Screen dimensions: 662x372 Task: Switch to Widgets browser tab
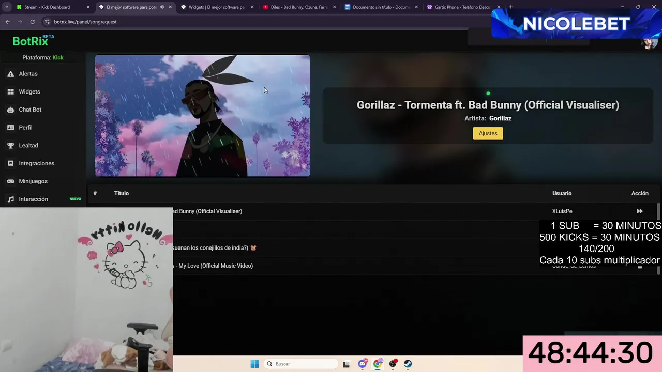click(217, 7)
